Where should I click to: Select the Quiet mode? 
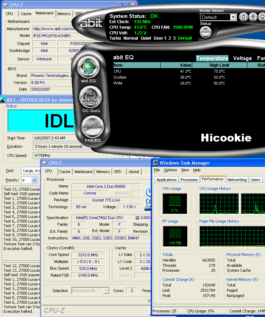[146, 38]
